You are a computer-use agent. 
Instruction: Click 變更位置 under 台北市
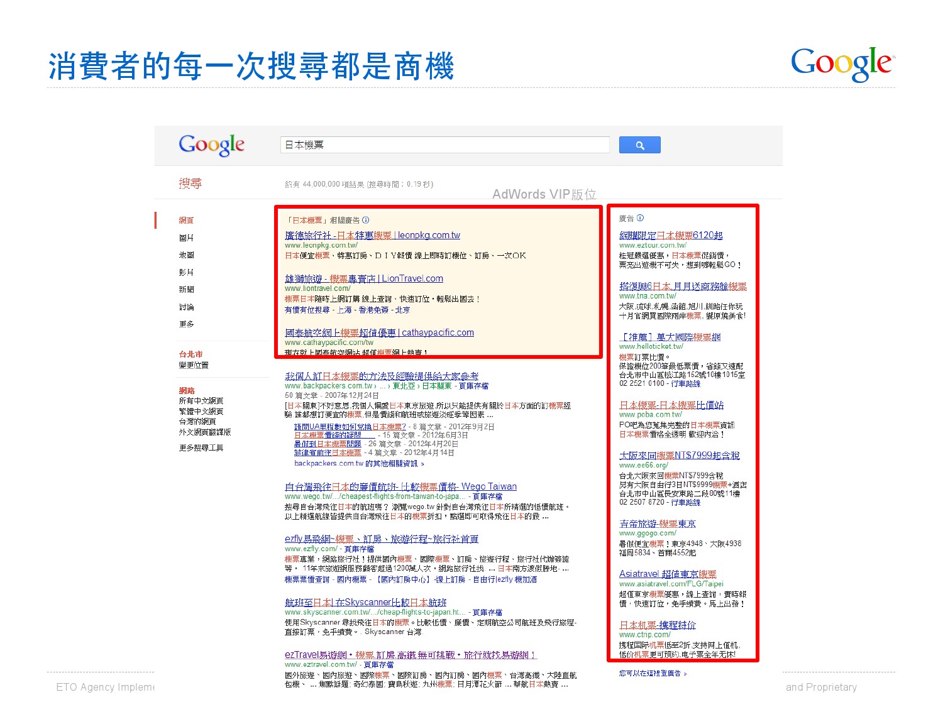(194, 365)
